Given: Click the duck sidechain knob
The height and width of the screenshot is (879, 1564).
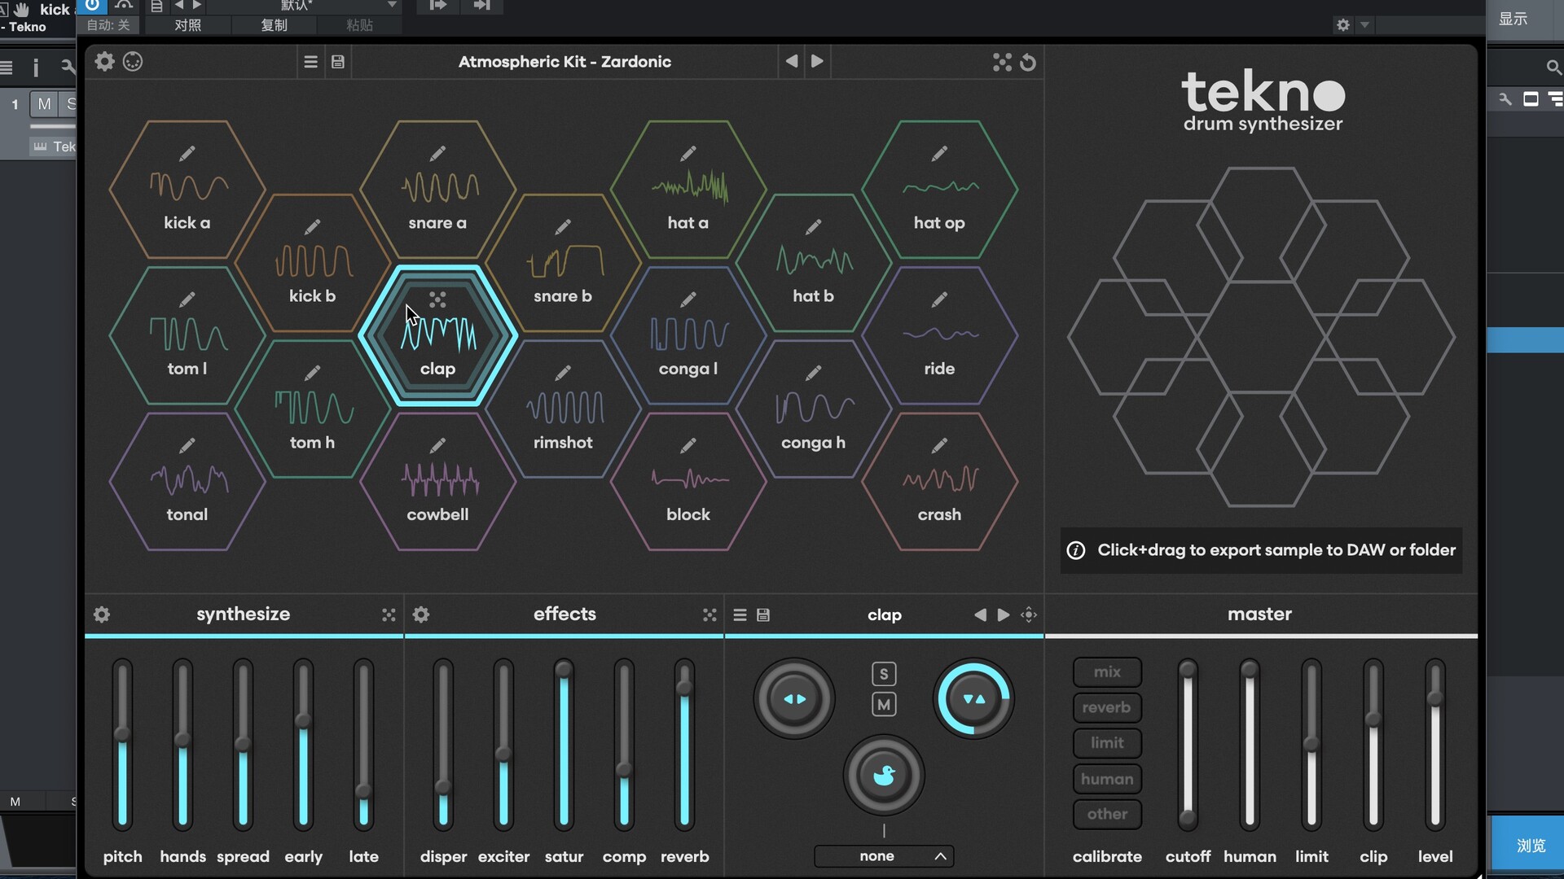Looking at the screenshot, I should click(x=884, y=776).
